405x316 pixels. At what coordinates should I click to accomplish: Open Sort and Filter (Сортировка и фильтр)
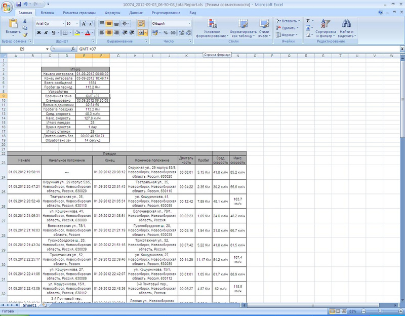tap(326, 28)
